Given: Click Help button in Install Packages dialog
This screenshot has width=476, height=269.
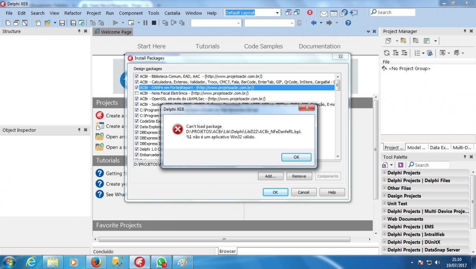Looking at the screenshot, I should coord(332,192).
